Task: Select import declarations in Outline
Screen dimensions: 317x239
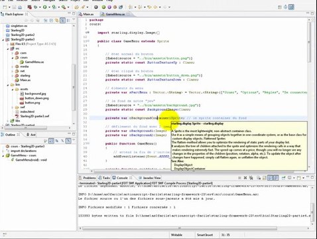Action: (21, 151)
